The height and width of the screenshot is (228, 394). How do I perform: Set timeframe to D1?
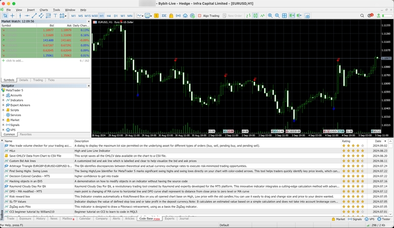point(116,16)
